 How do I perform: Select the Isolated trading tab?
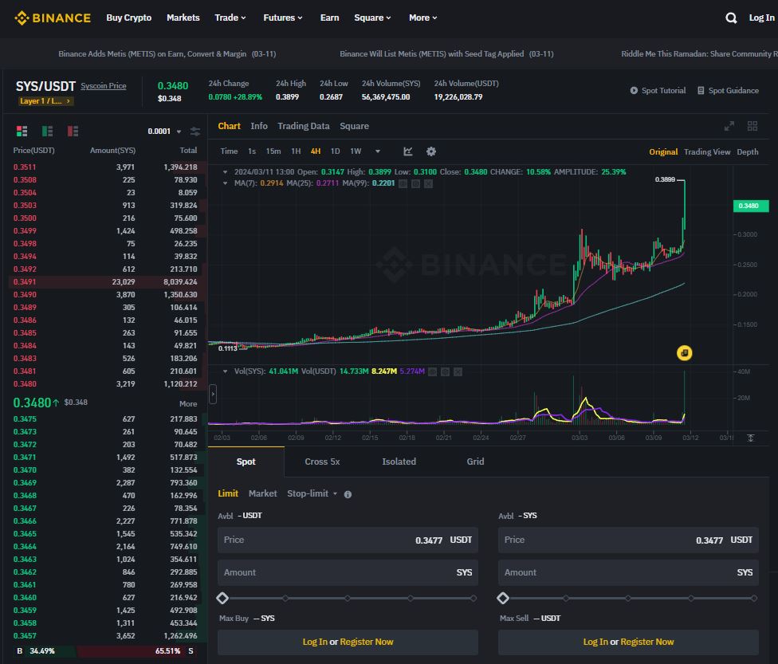399,462
